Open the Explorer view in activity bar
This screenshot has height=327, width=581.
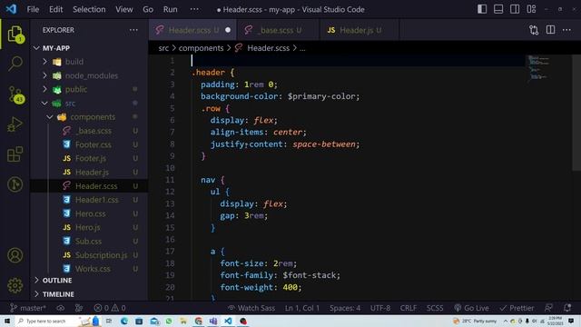point(15,35)
